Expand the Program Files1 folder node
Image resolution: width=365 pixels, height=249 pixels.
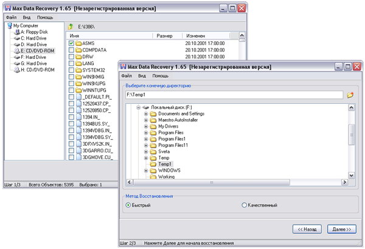tap(146, 139)
